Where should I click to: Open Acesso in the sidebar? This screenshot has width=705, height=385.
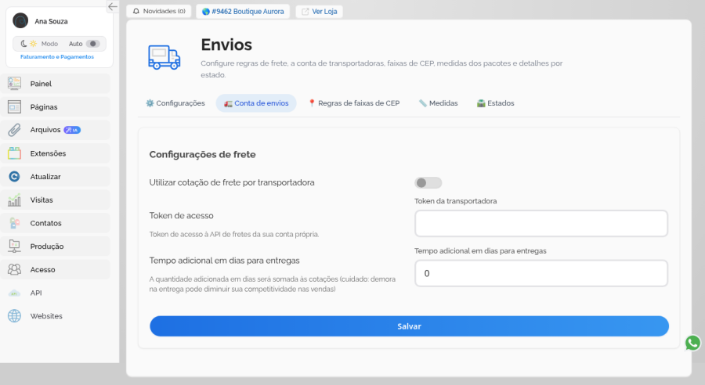56,269
